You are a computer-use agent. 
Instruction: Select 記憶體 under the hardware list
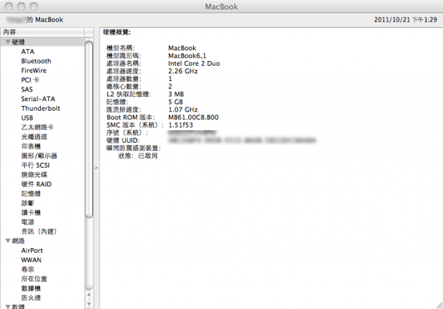point(31,194)
